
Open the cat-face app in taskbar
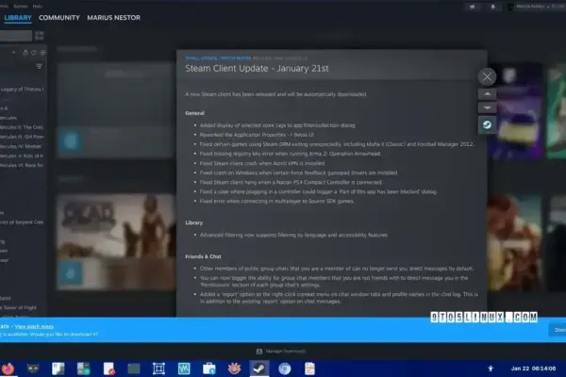(x=33, y=369)
